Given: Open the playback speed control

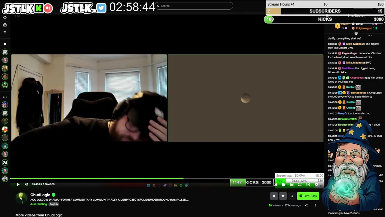Looking at the screenshot, I should coord(308,184).
